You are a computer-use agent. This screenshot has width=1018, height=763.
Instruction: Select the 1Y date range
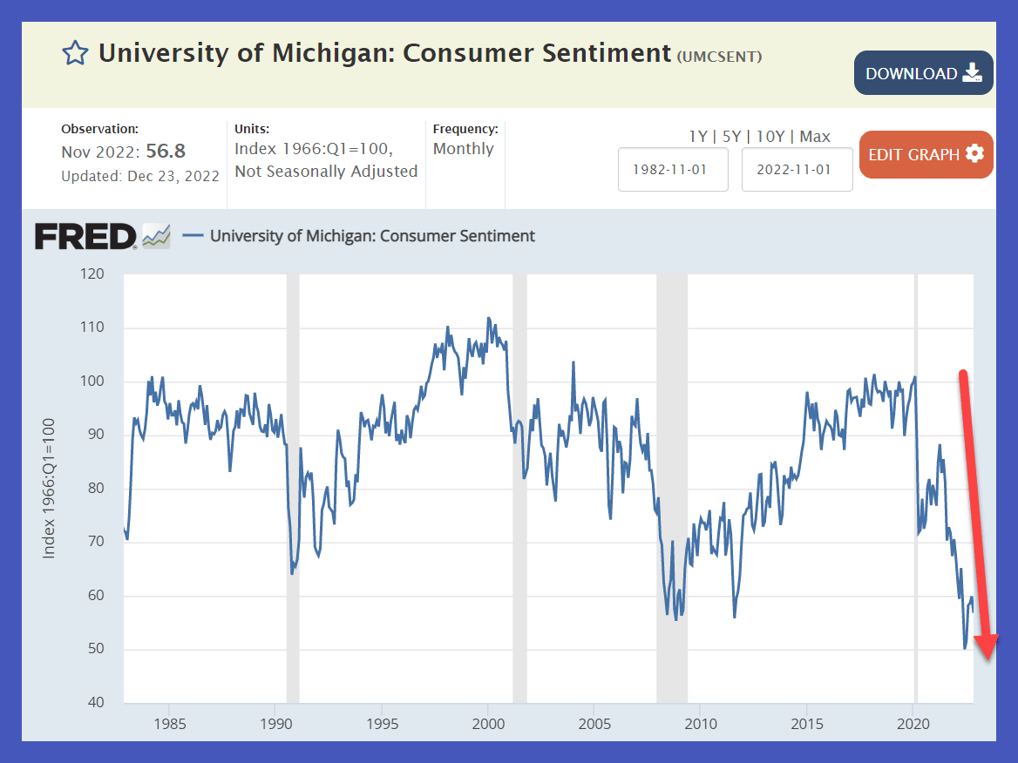click(x=698, y=137)
